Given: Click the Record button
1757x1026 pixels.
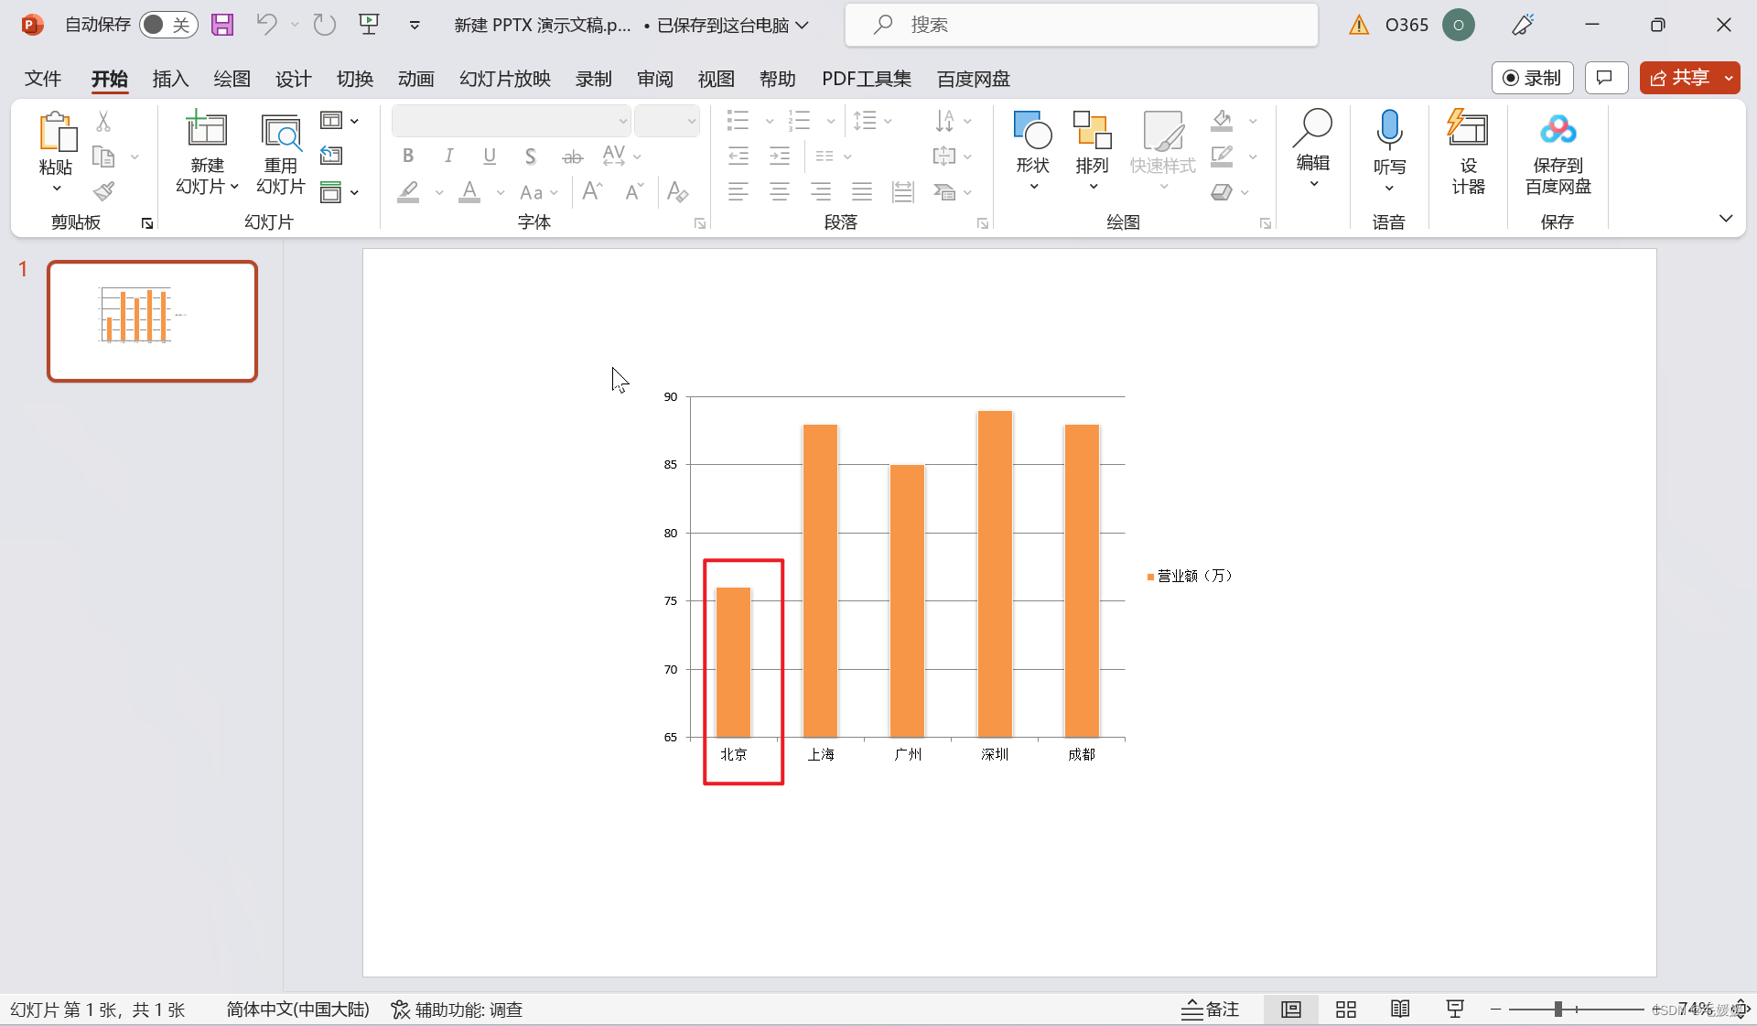Looking at the screenshot, I should tap(1532, 78).
